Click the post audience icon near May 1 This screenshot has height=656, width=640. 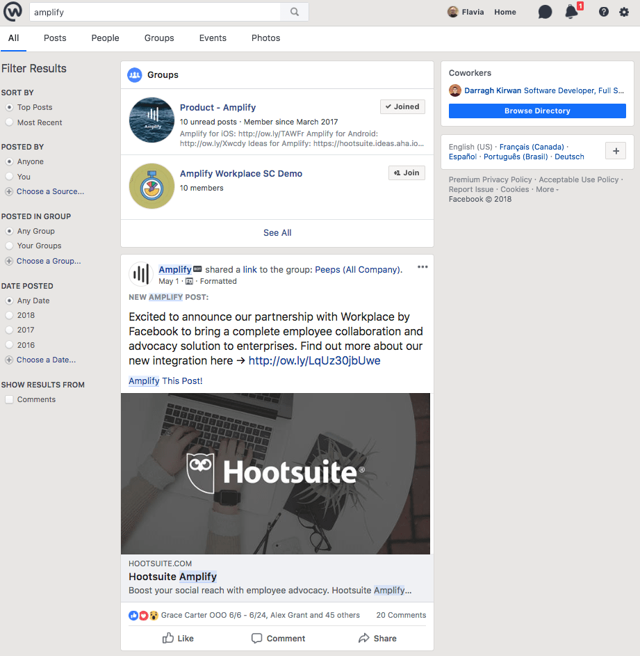190,281
